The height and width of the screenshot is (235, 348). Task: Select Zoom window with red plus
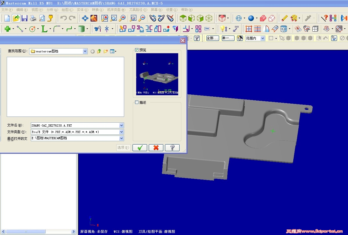tap(105, 18)
